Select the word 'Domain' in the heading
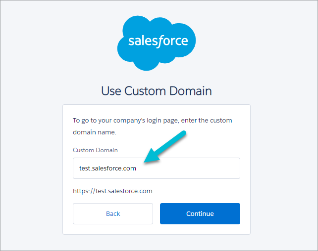This screenshot has width=318, height=251. pyautogui.click(x=191, y=91)
